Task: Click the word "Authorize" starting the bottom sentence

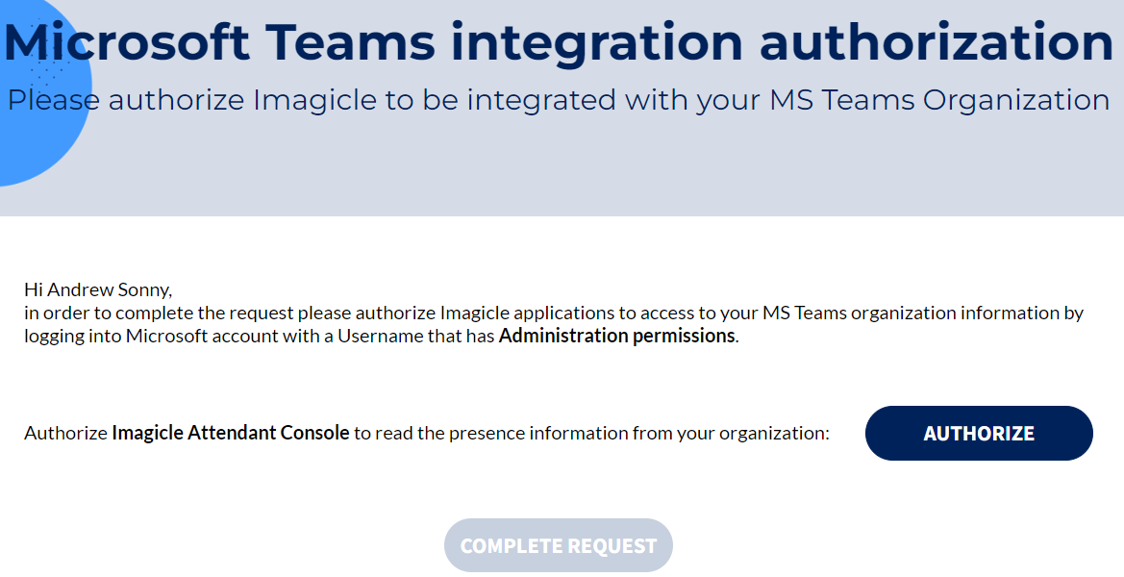Action: 65,433
